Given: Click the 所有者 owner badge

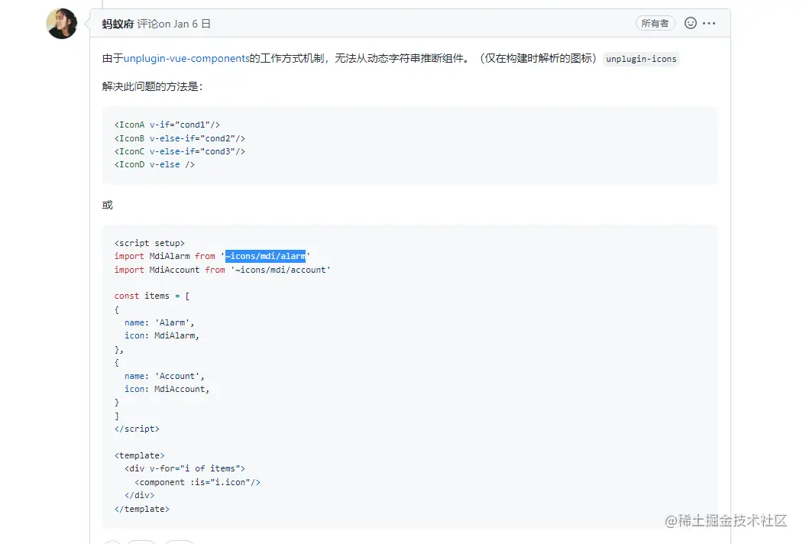Looking at the screenshot, I should pyautogui.click(x=655, y=24).
